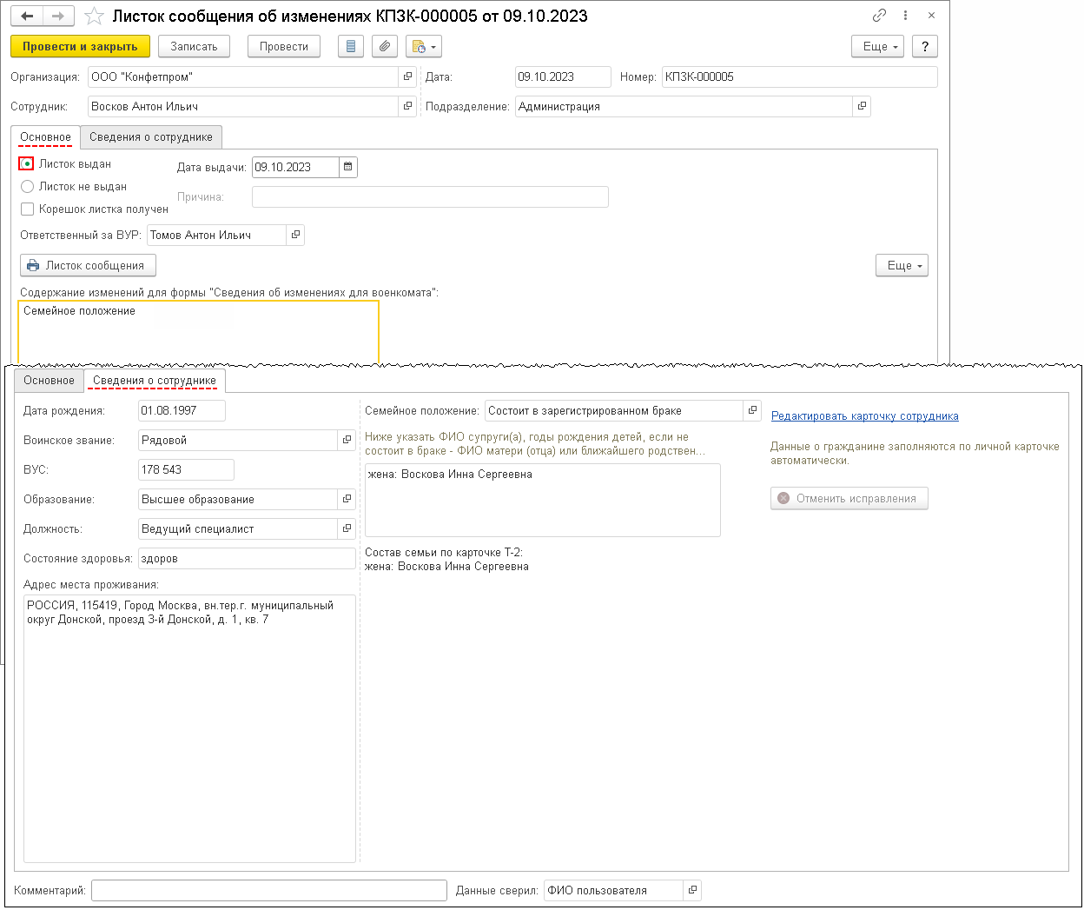The width and height of the screenshot is (1084, 910).
Task: Switch to upper Сведения о сотруднике tab
Action: click(151, 137)
